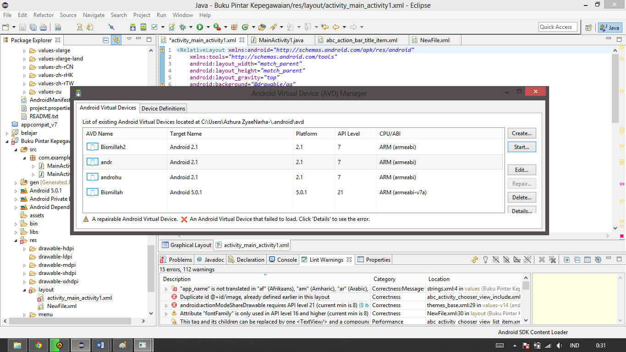
Task: Click Collapse All icon in Lint Warnings
Action: tap(577, 259)
